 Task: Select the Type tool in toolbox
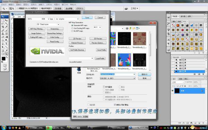(6, 44)
